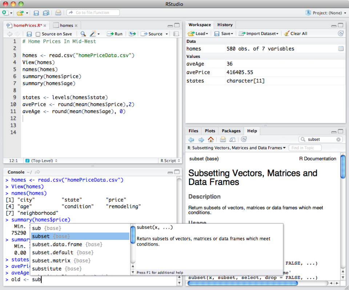Click Clear All in the Workspace pane
The width and height of the screenshot is (349, 290).
click(296, 33)
